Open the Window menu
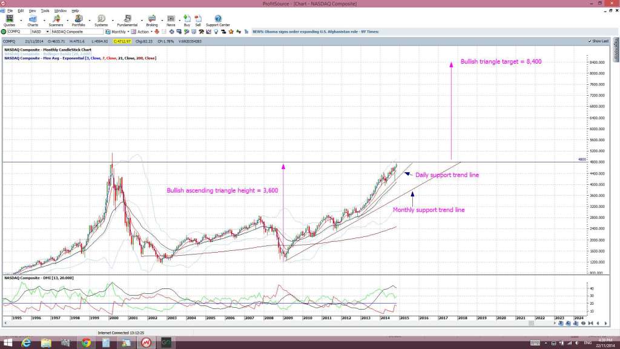The height and width of the screenshot is (349, 620). coord(60,11)
